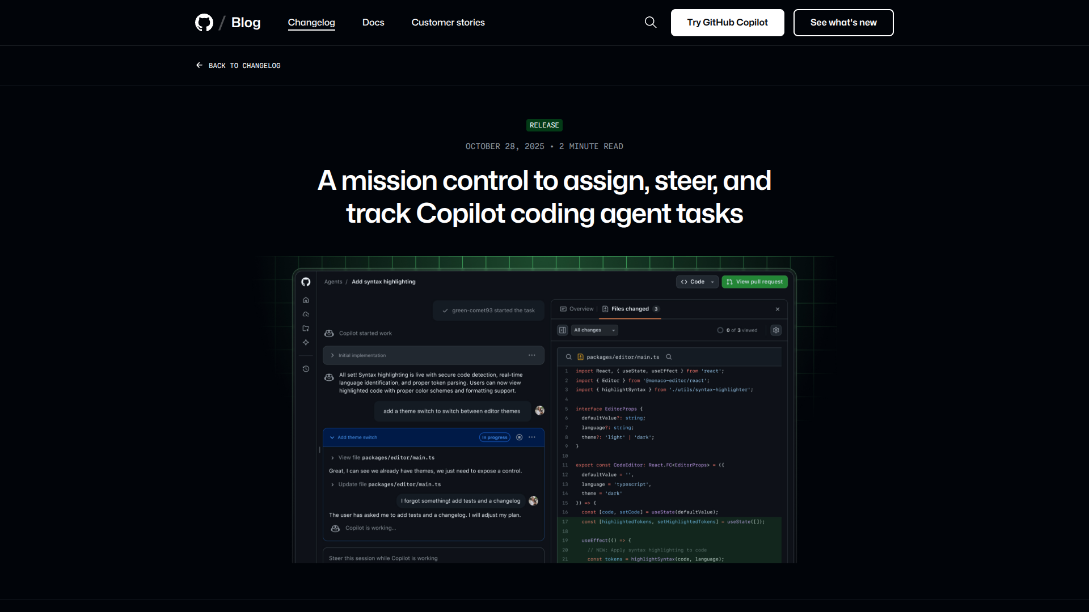Viewport: 1089px width, 612px height.
Task: Follow the BACK TO CHANGELOG link
Action: [x=238, y=65]
